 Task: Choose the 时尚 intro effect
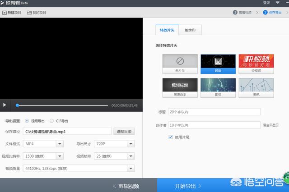[218, 64]
